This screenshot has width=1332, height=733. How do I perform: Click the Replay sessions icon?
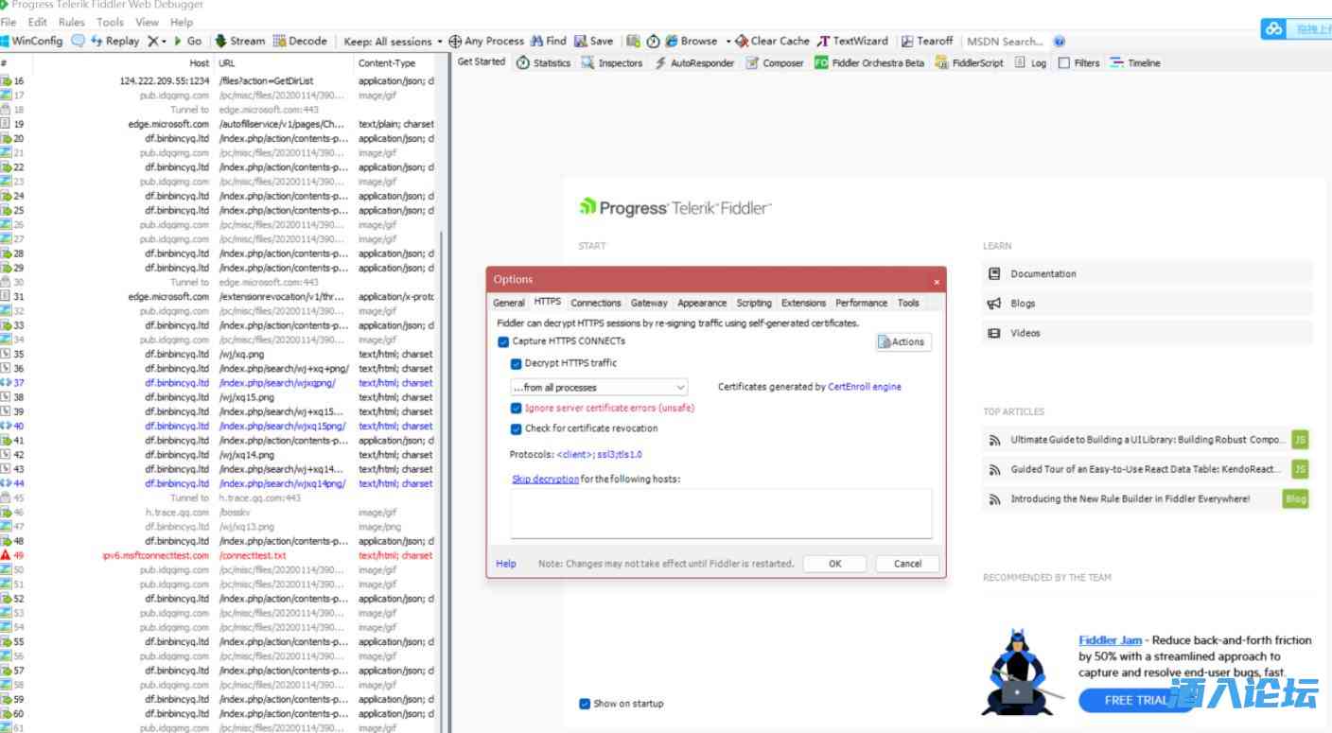96,41
